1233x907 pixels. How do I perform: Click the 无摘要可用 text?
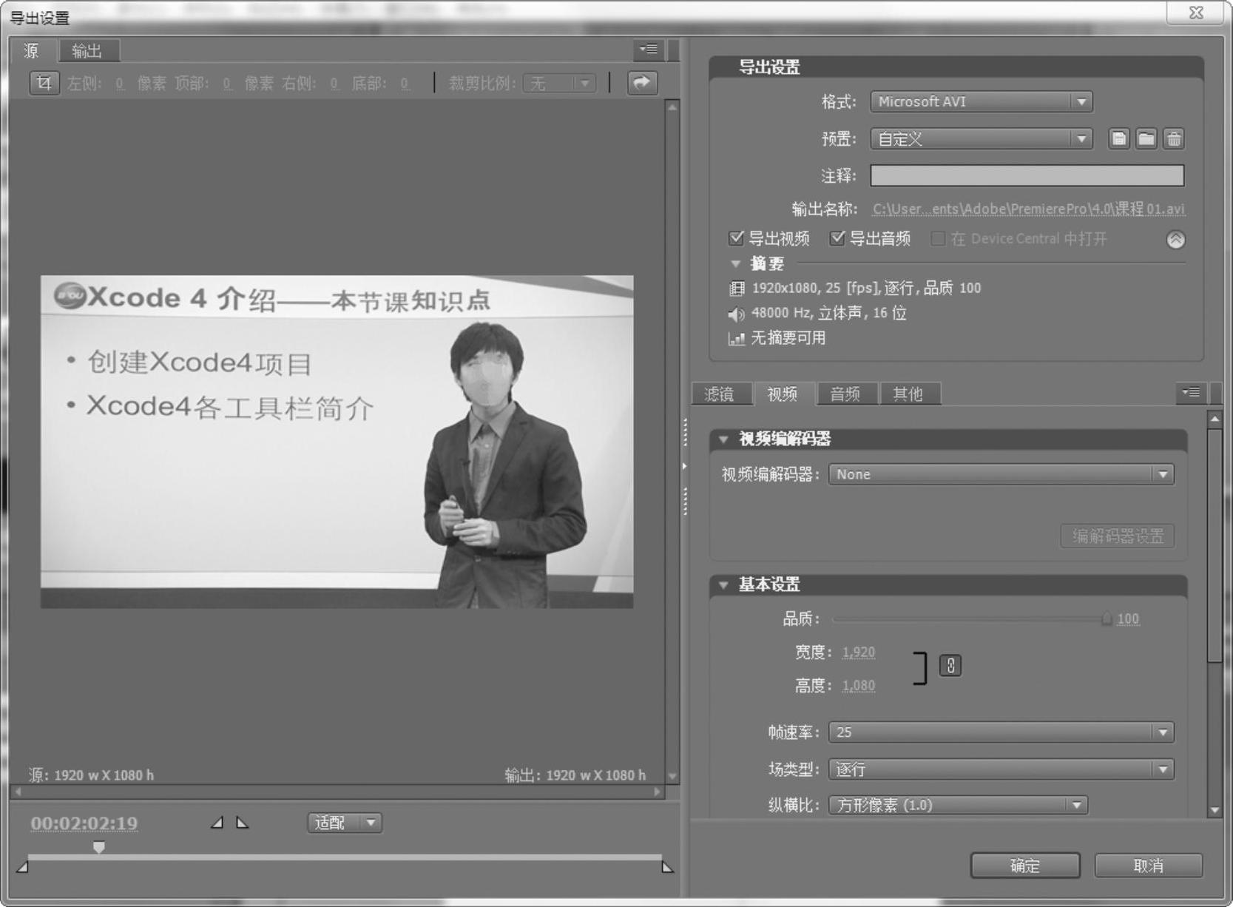tap(788, 338)
